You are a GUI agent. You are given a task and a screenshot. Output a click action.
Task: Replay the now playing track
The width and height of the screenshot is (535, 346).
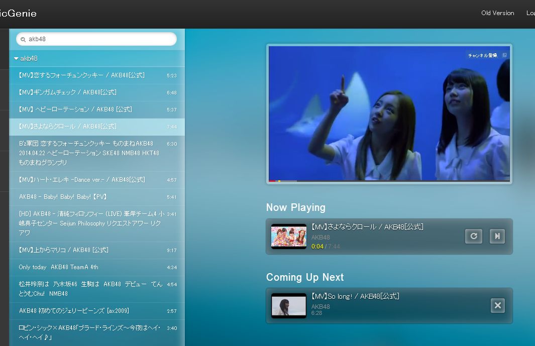pos(474,236)
